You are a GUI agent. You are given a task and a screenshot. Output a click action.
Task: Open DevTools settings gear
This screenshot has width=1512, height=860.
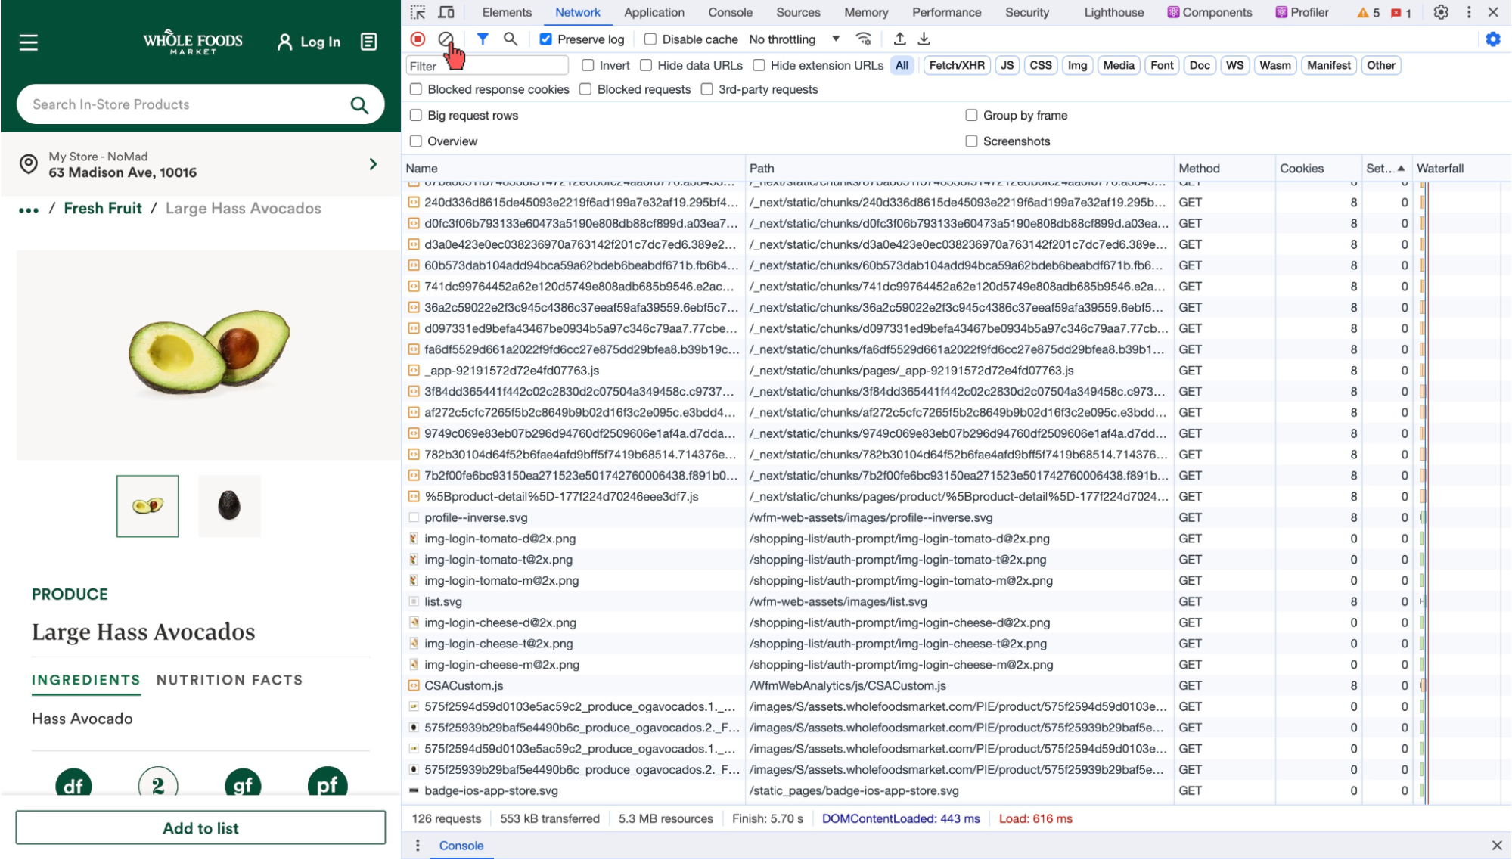tap(1441, 12)
